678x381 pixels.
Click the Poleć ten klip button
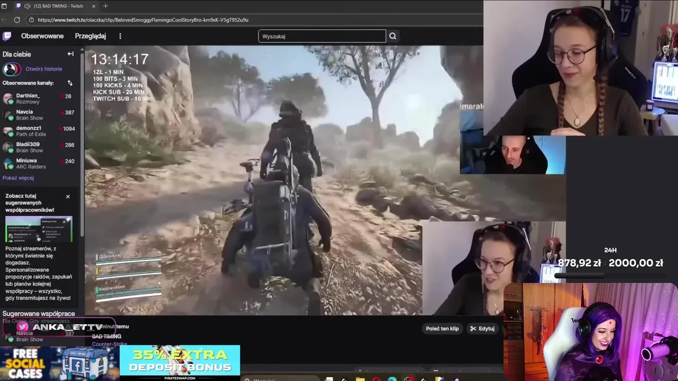442,329
